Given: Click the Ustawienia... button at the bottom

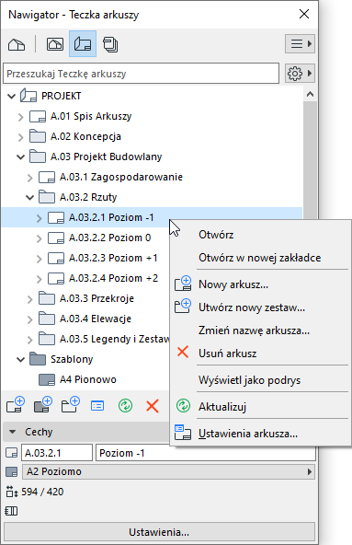Looking at the screenshot, I should (159, 532).
